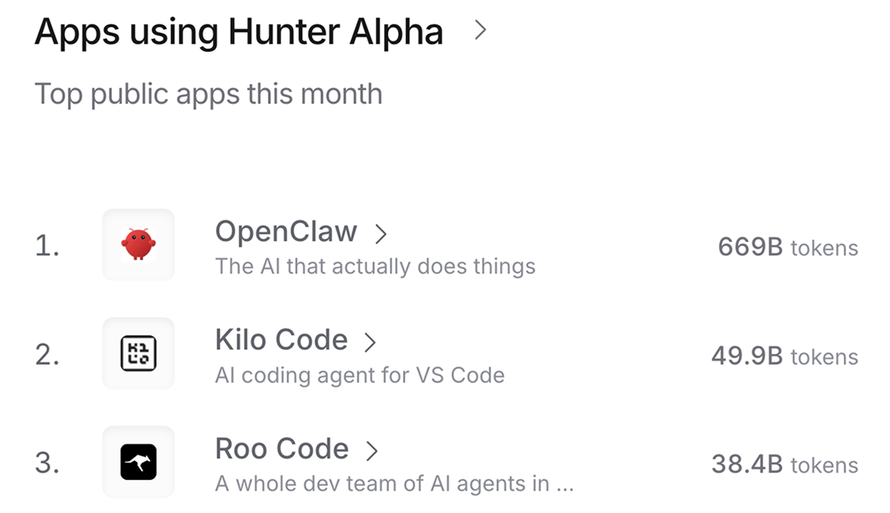
Task: Open the Apps using Hunter Alpha heading
Action: pyautogui.click(x=239, y=33)
